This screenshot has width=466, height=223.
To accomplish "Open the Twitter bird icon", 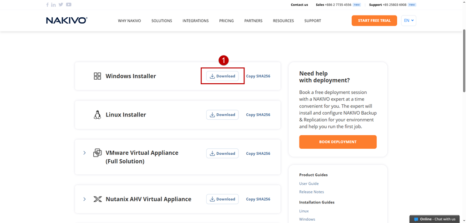I will (61, 5).
